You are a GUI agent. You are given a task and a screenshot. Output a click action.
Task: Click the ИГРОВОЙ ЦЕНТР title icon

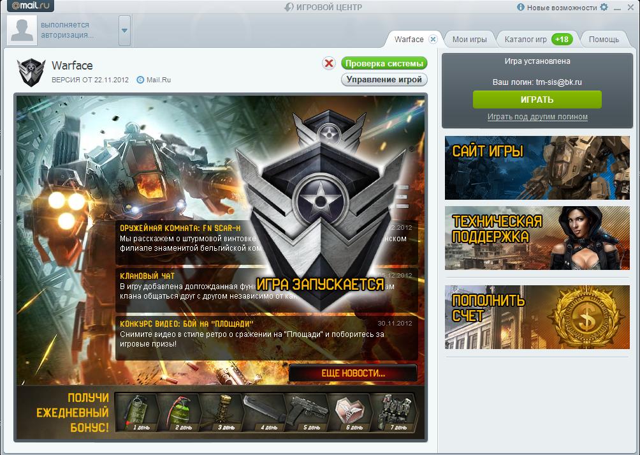pyautogui.click(x=289, y=7)
